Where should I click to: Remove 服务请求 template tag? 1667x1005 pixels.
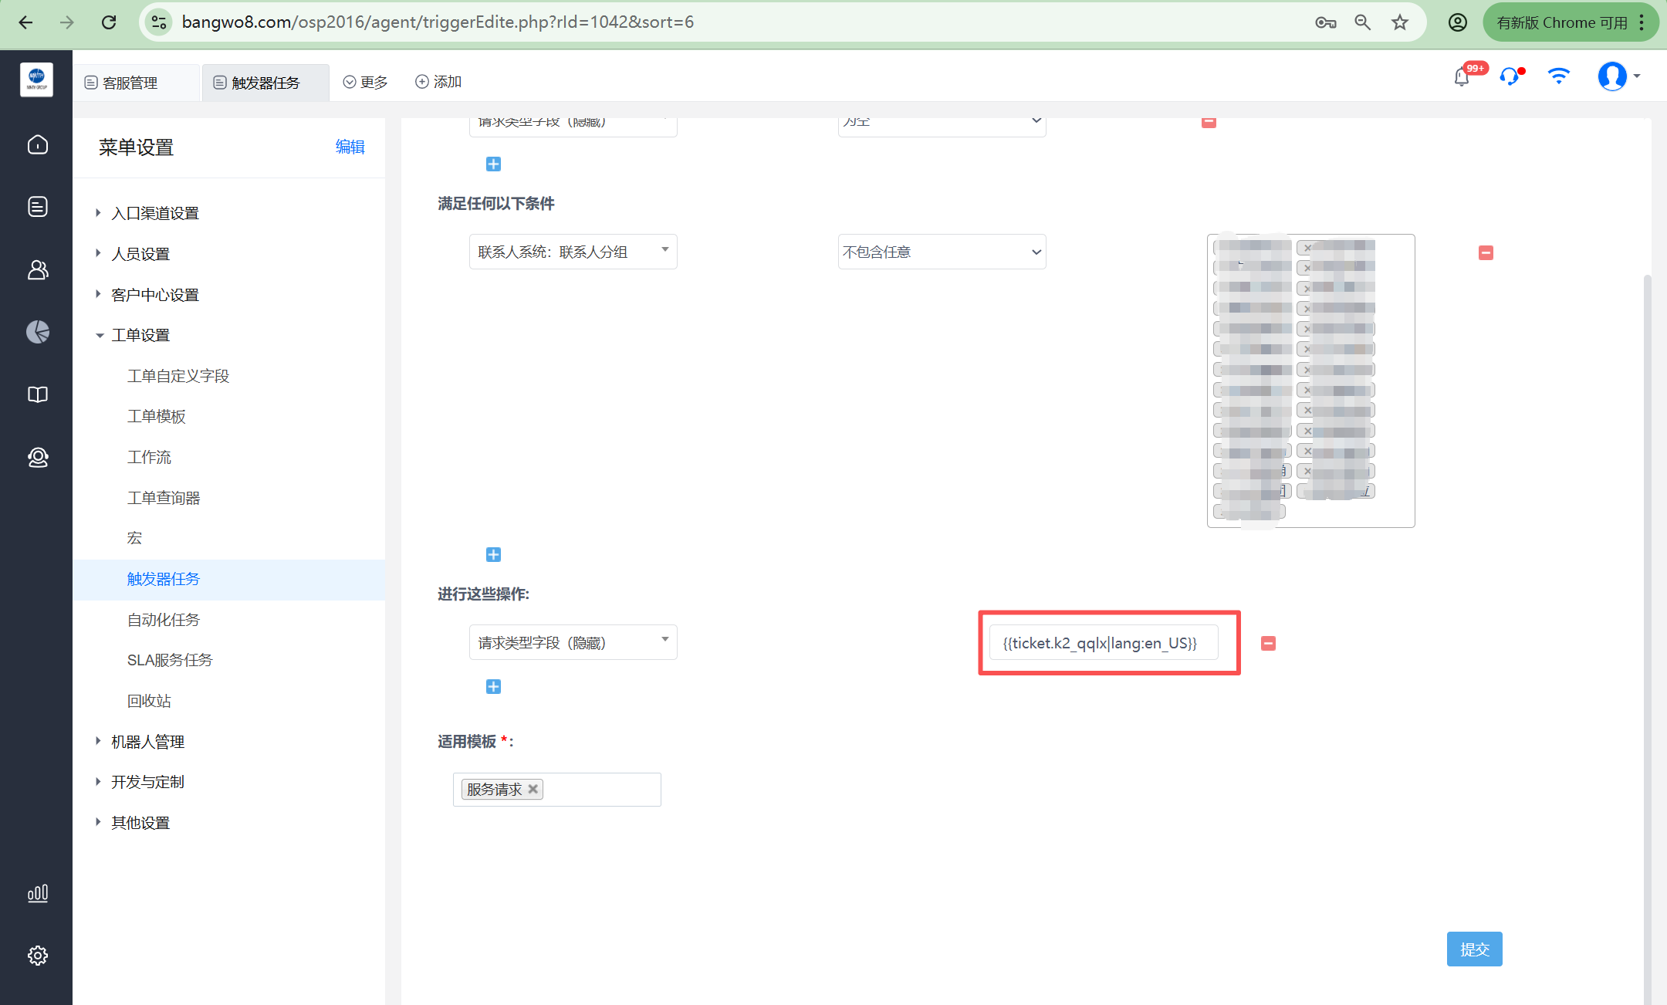point(533,789)
